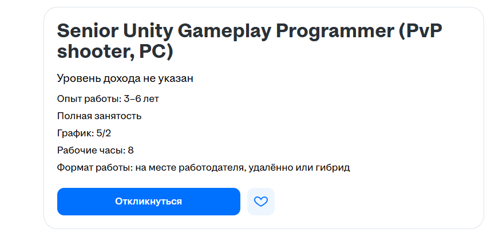Click the Рабочие часы label

click(91, 151)
